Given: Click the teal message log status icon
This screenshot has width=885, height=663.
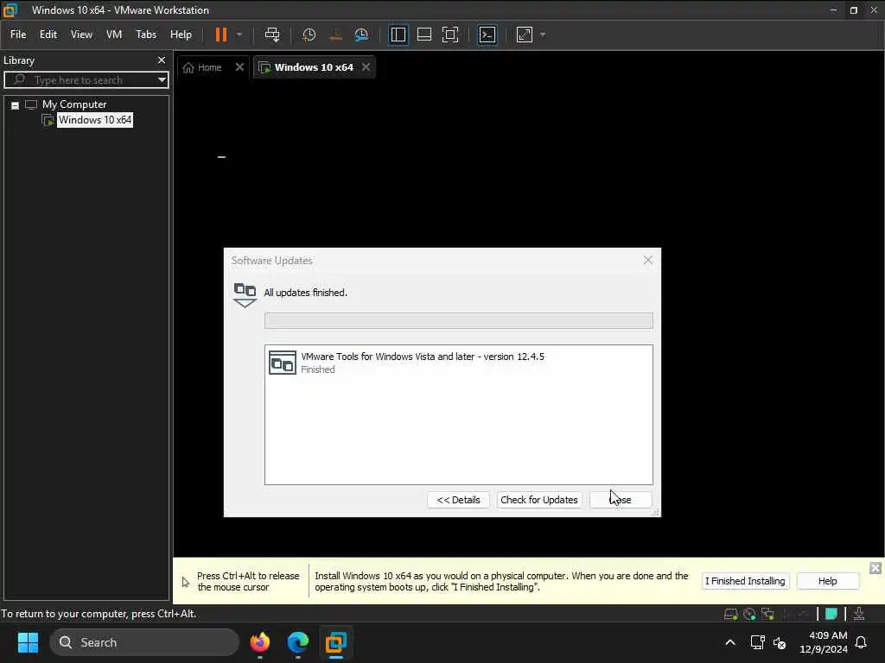Looking at the screenshot, I should [831, 614].
